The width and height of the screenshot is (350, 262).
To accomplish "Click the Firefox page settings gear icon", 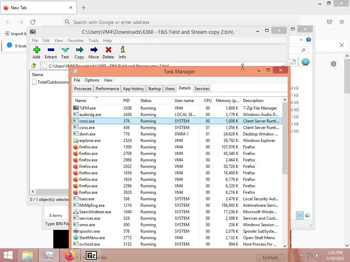I will coord(334,64).
